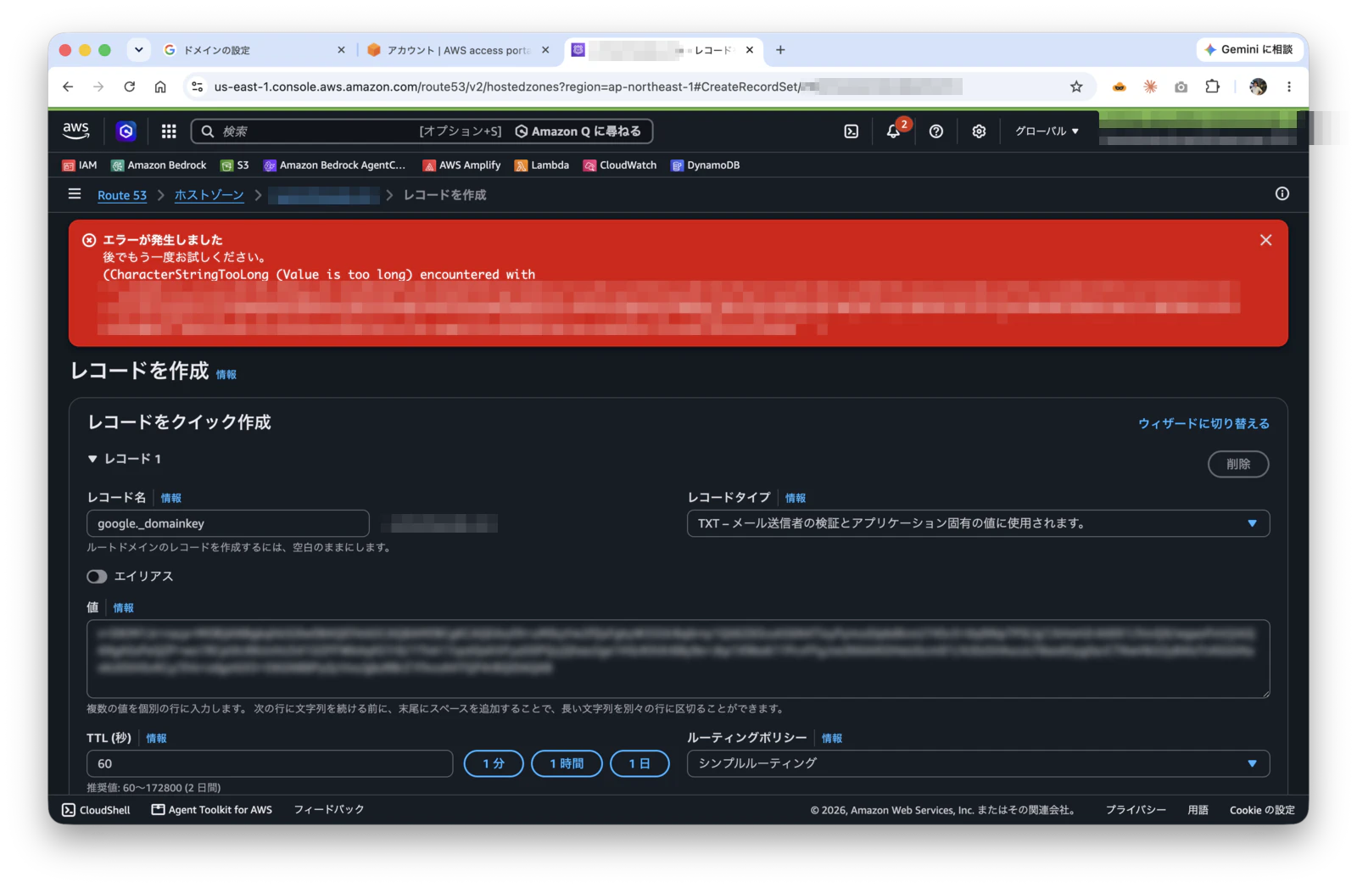Open 情報 link next to レコードタイプ
1357x888 pixels.
(796, 498)
